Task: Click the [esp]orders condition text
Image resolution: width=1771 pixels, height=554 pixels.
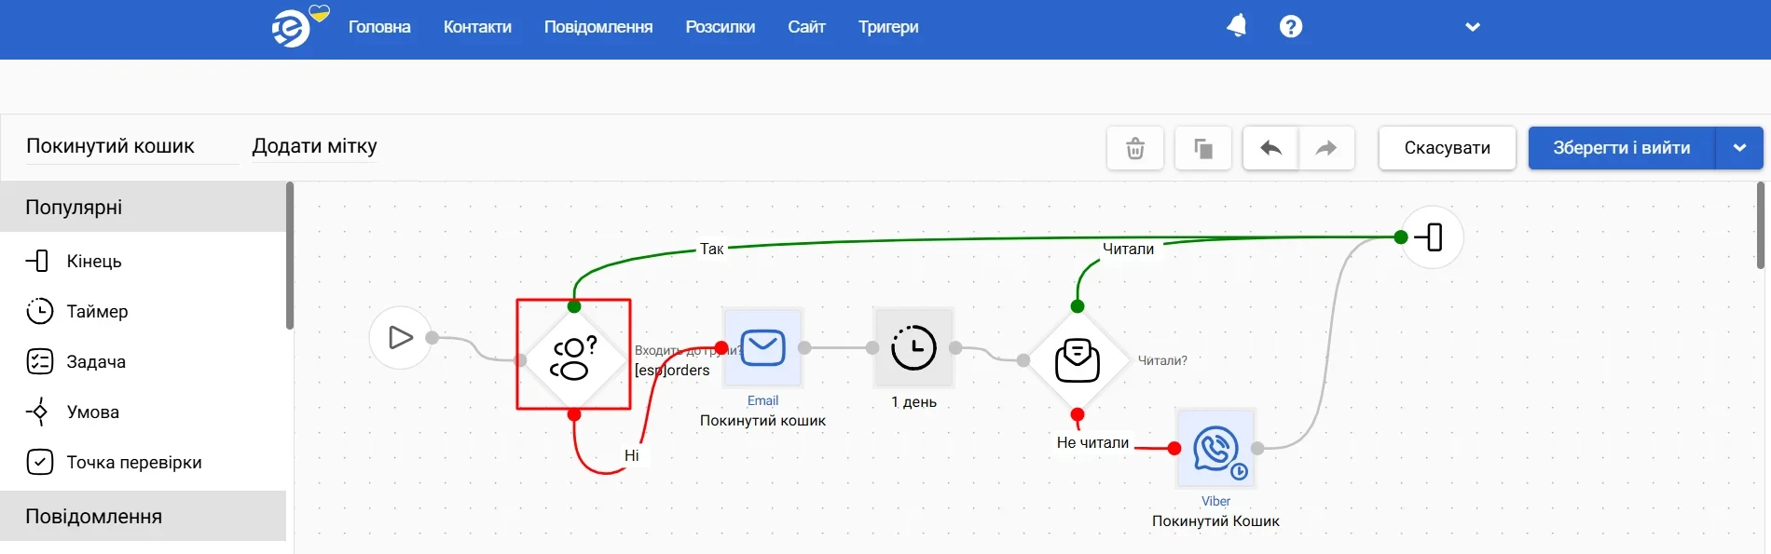Action: pyautogui.click(x=672, y=370)
